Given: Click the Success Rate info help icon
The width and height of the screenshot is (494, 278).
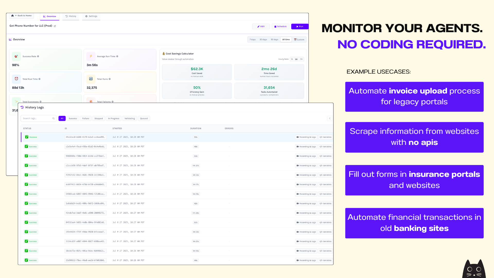Looking at the screenshot, I should click(38, 56).
